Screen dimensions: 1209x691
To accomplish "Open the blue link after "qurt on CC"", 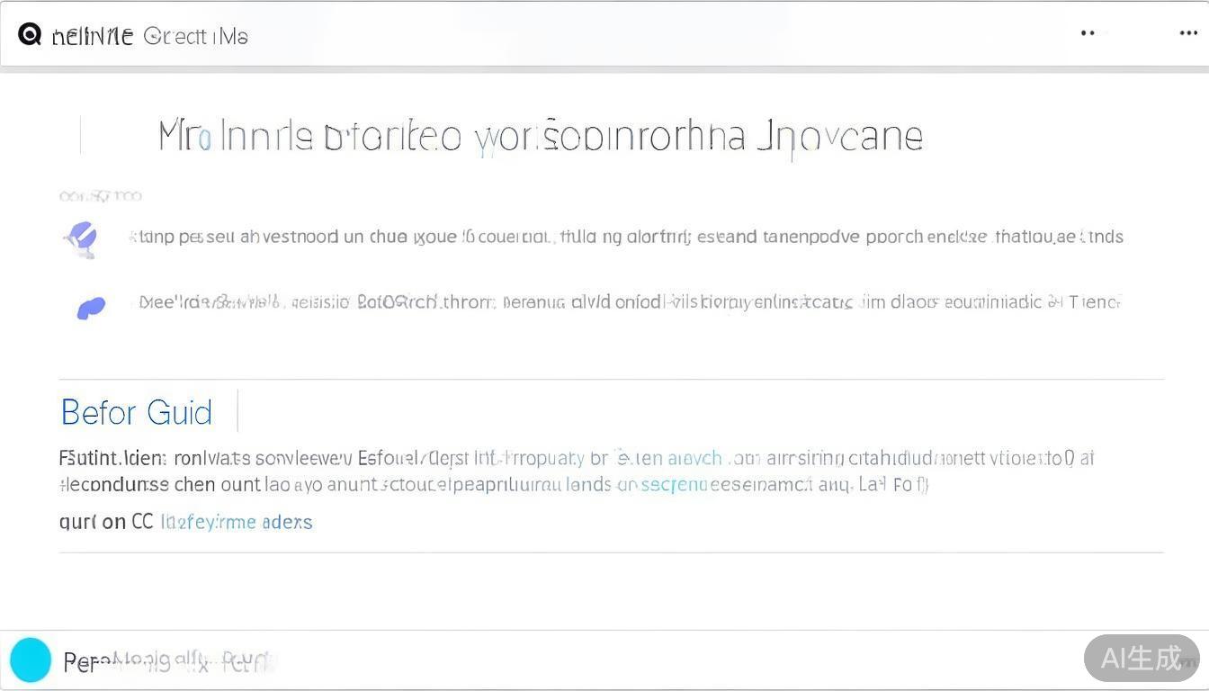I will [237, 522].
